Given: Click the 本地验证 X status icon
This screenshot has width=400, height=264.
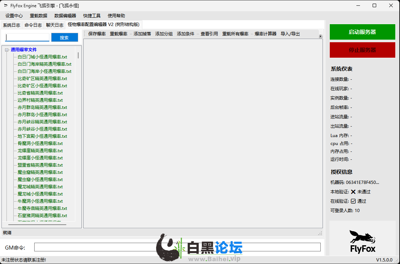Looking at the screenshot, I should [x=353, y=192].
